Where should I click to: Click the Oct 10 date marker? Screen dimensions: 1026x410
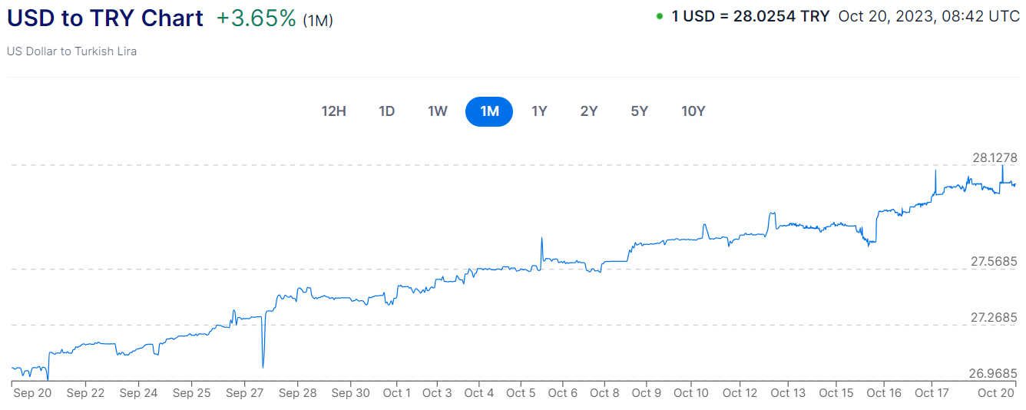coord(691,393)
